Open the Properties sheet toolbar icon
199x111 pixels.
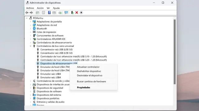[x=43, y=13]
